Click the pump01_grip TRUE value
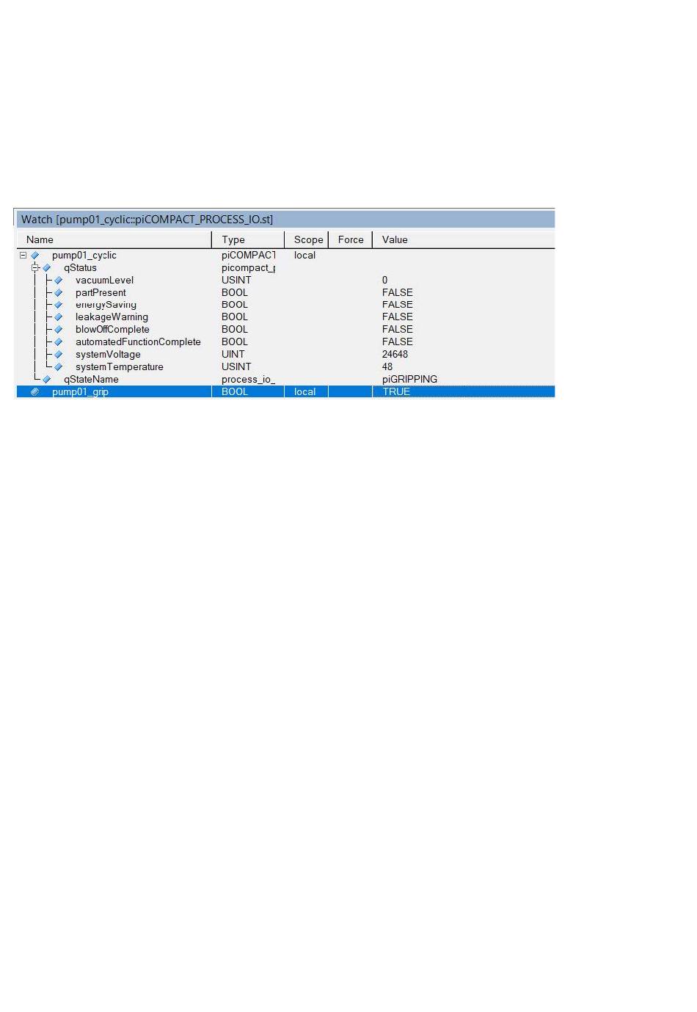The width and height of the screenshot is (697, 1012). point(396,392)
